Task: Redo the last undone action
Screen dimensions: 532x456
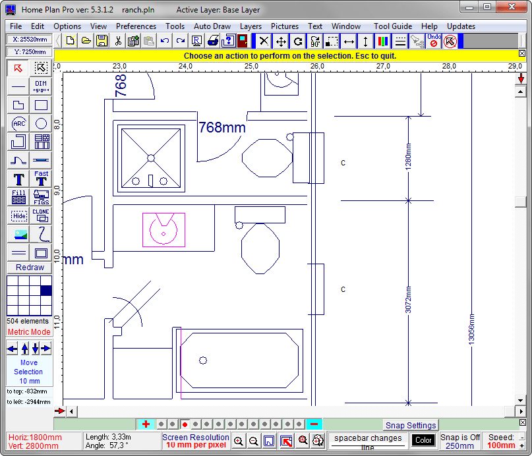Action: click(180, 41)
